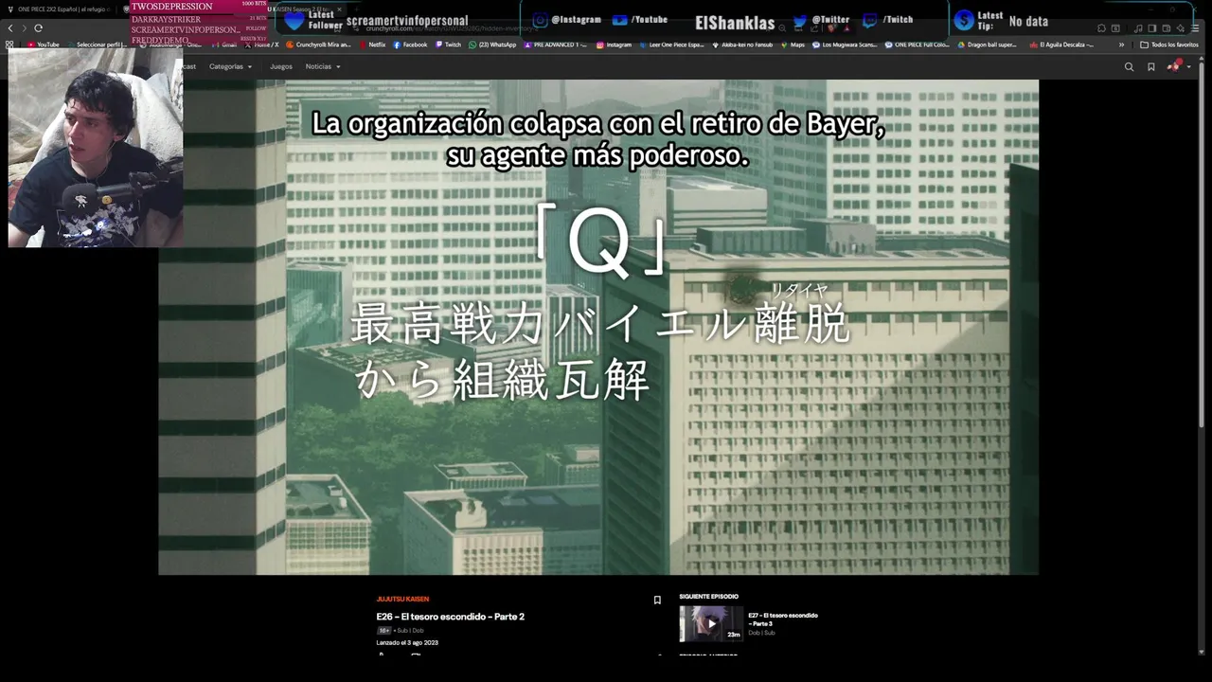Open the YouTube bookmark

coord(43,45)
